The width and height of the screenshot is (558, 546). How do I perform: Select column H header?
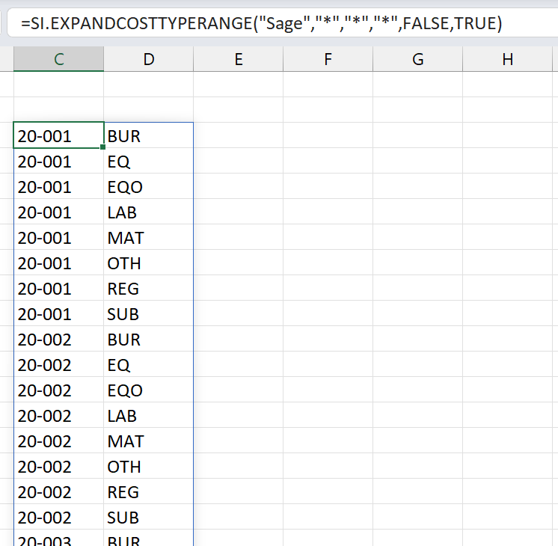[507, 59]
